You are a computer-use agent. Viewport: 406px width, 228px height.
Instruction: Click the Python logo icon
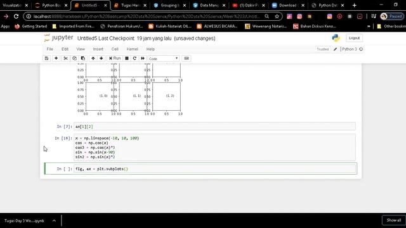(336, 38)
